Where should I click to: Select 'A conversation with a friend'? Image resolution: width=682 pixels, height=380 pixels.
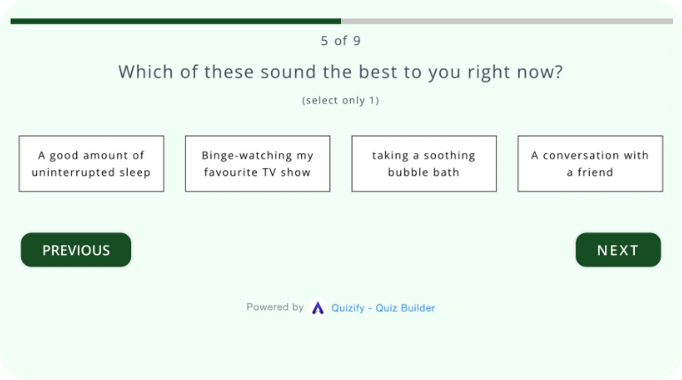click(590, 164)
